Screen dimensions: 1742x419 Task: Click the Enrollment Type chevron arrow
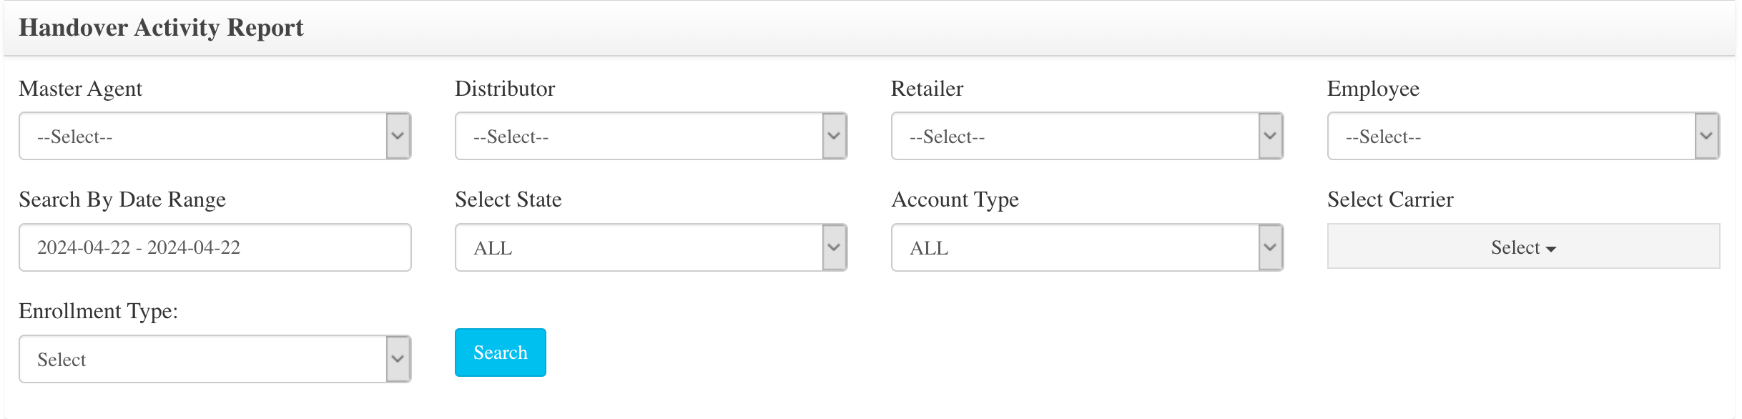[398, 359]
